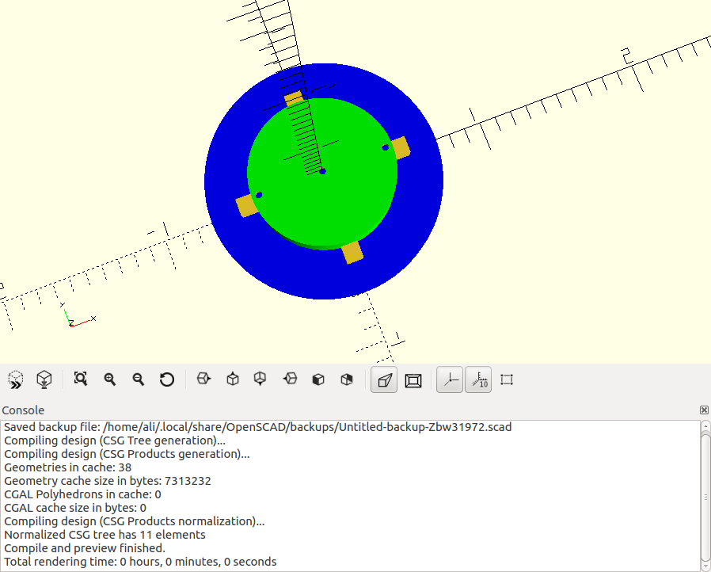Image resolution: width=711 pixels, height=572 pixels.
Task: Click 'Compile and preview finished.' line
Action: [x=85, y=548]
